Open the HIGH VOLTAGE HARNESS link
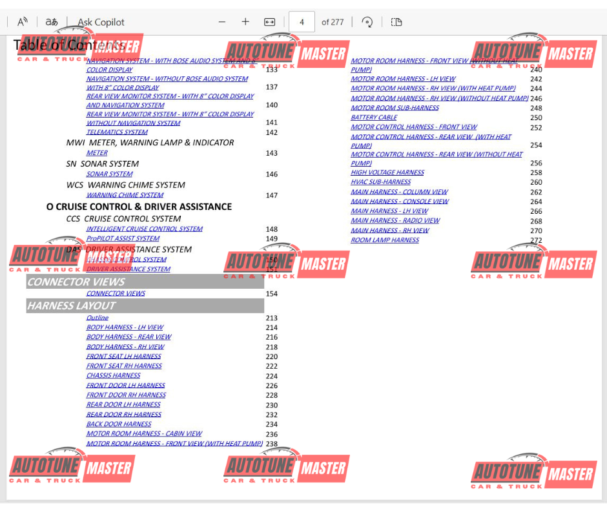Viewport: 607px width, 509px height. (387, 172)
